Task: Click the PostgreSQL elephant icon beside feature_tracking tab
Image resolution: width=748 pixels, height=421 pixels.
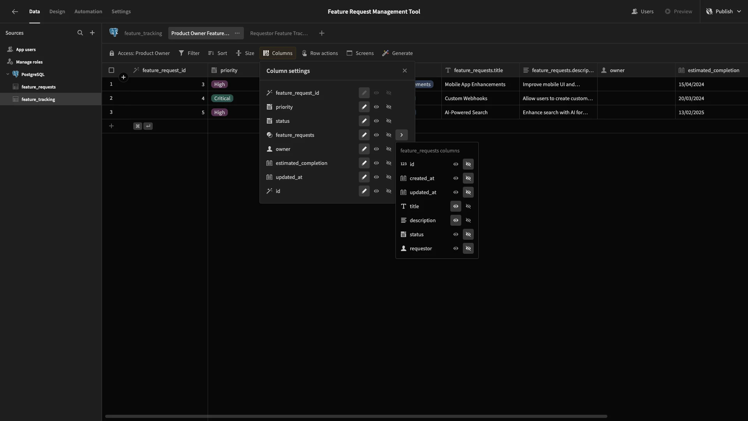Action: tap(114, 32)
